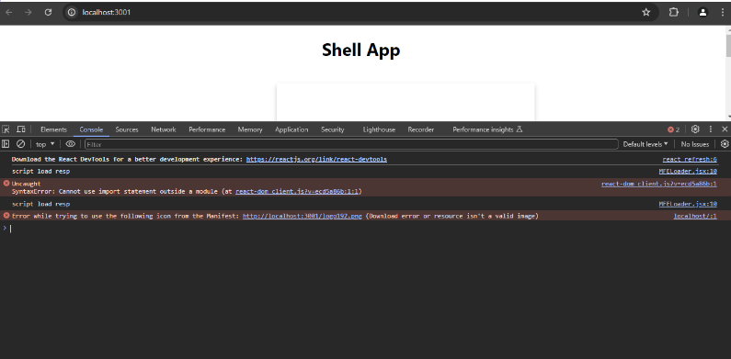This screenshot has width=731, height=359.
Task: Expand the top JavaScript context dropdown
Action: pyautogui.click(x=45, y=144)
